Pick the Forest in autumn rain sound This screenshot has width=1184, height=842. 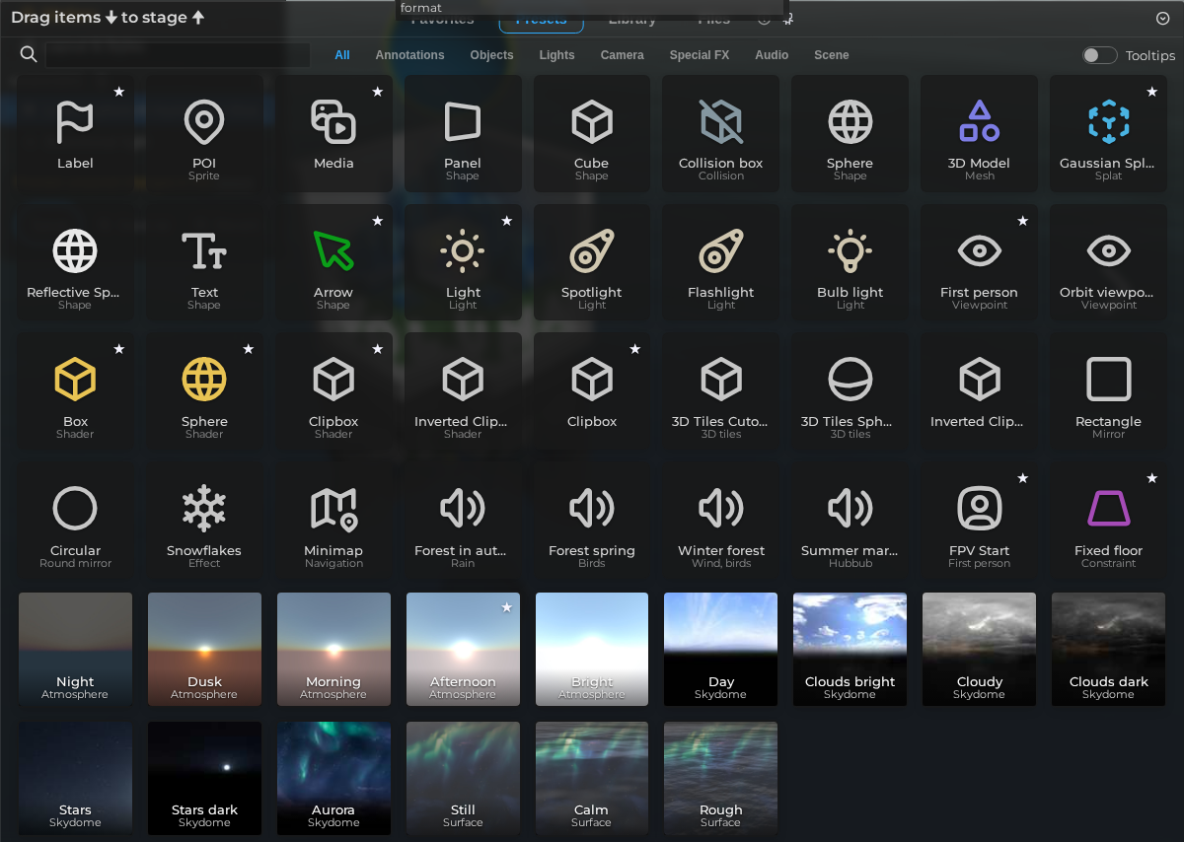pyautogui.click(x=463, y=521)
